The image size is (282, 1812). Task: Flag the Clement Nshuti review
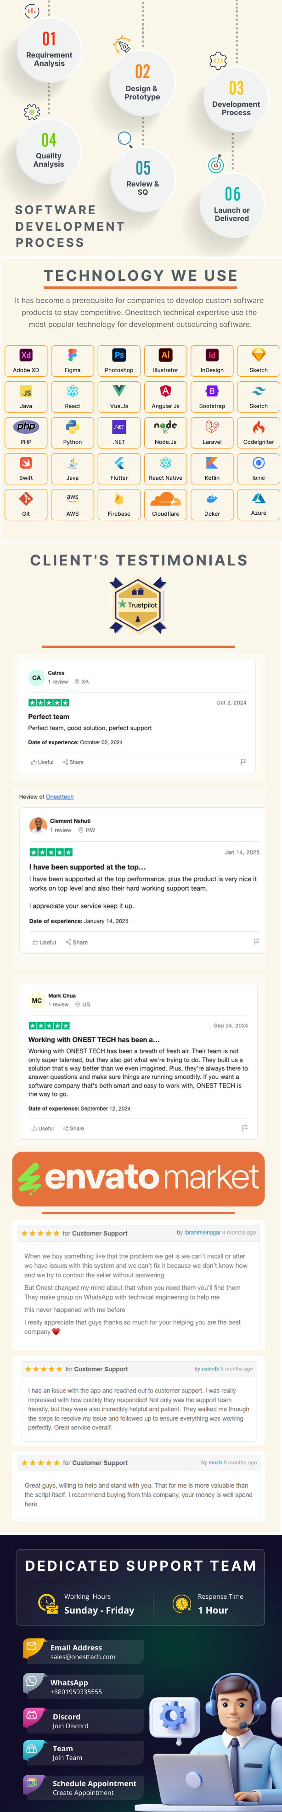tap(256, 942)
